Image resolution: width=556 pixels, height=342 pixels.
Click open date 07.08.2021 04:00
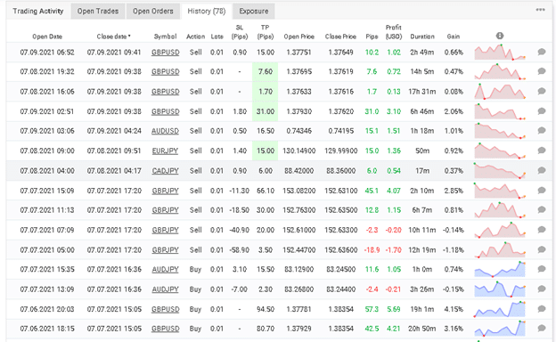(47, 170)
